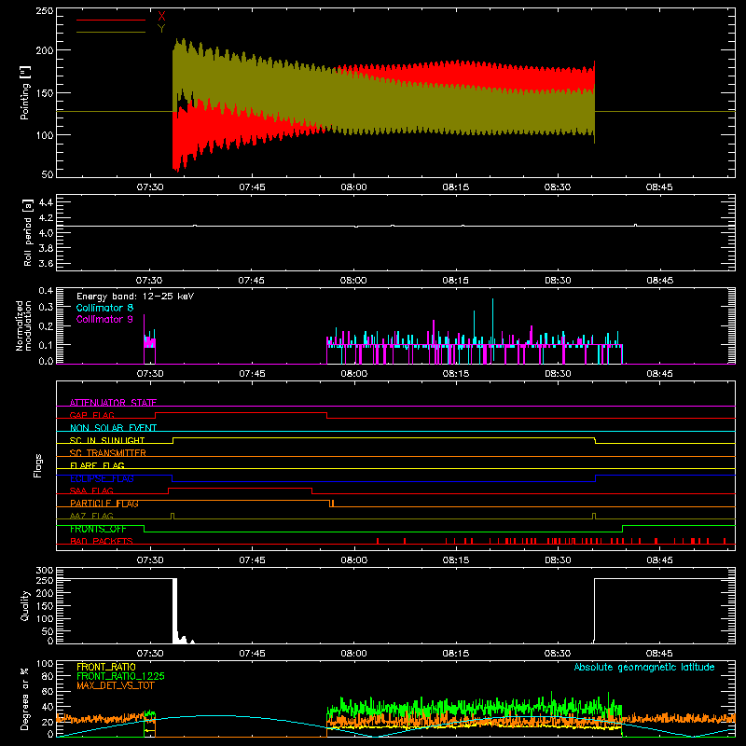Click the 'Pointing' axis title
The width and height of the screenshot is (746, 746).
[25, 93]
